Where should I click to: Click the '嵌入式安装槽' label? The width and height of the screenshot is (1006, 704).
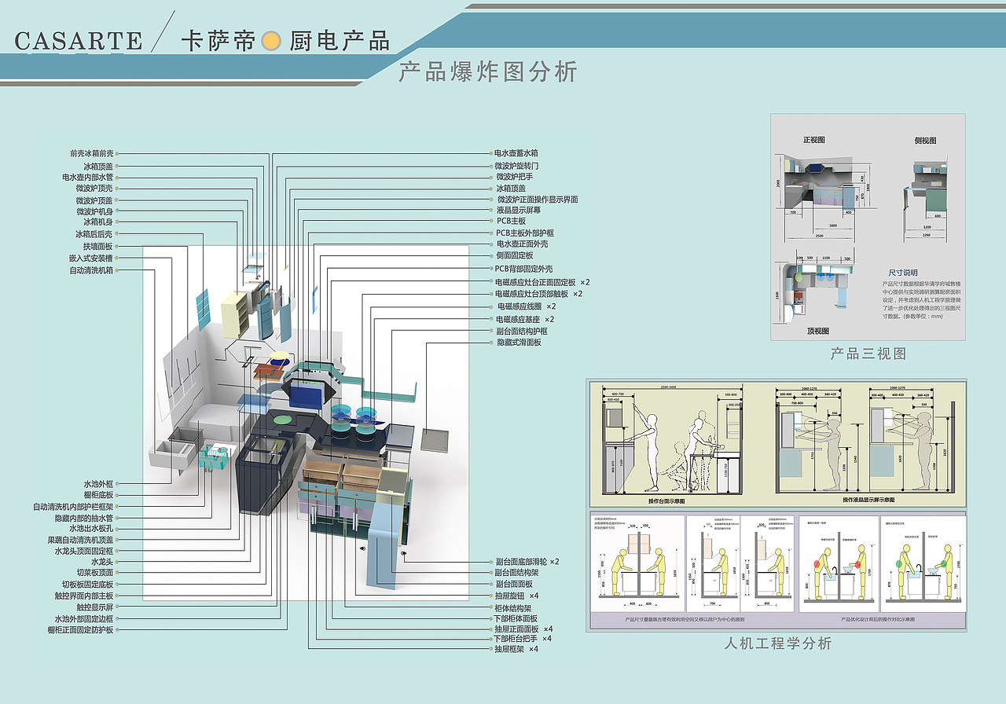tap(91, 258)
